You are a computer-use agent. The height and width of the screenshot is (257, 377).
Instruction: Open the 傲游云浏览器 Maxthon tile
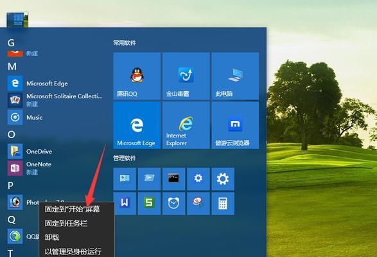pyautogui.click(x=235, y=125)
